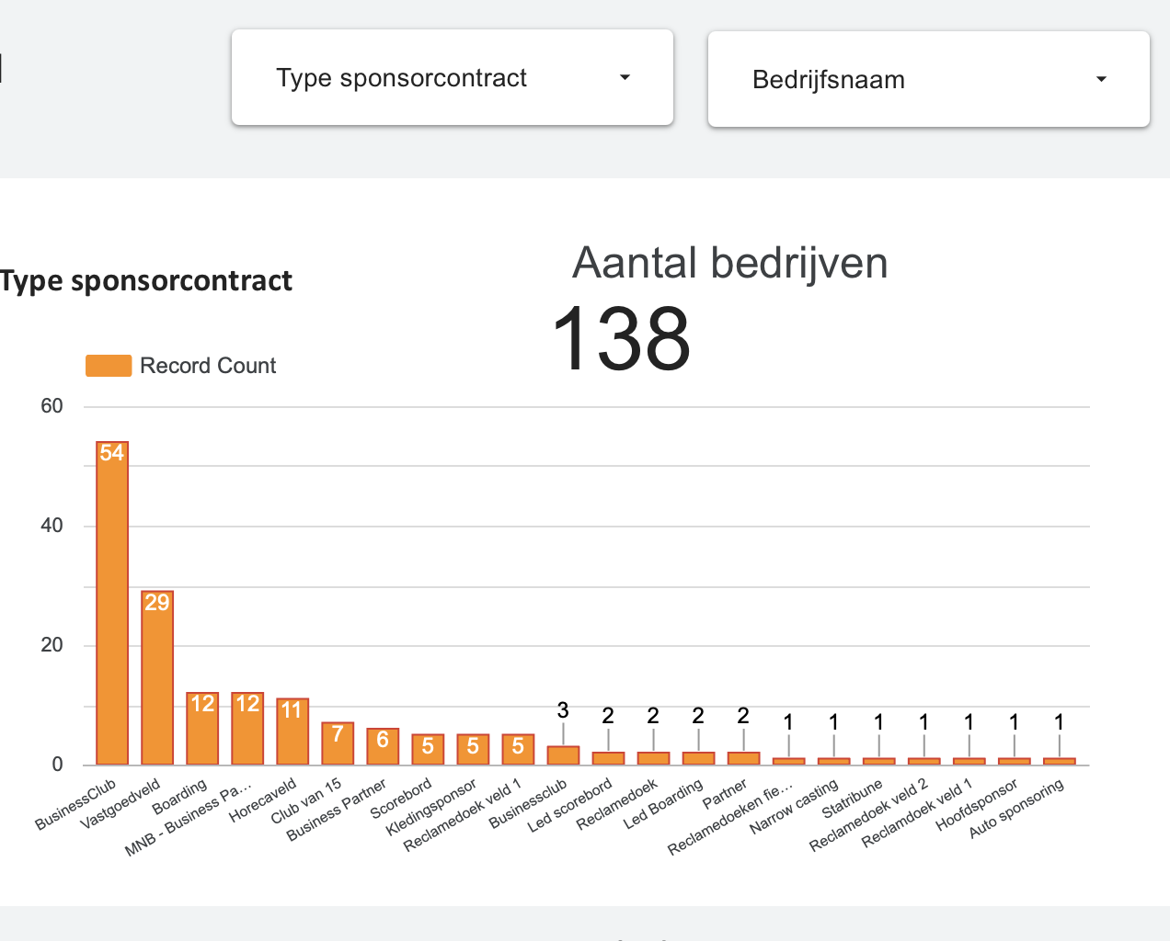Click the Businessclub bar with value 3
Screen dimensions: 1170x941
563,755
